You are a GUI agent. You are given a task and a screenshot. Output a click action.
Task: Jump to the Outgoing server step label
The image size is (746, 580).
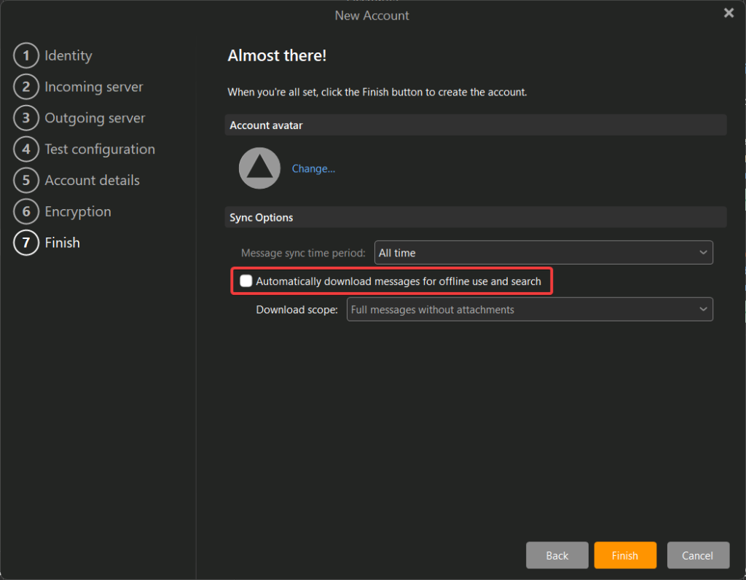95,118
